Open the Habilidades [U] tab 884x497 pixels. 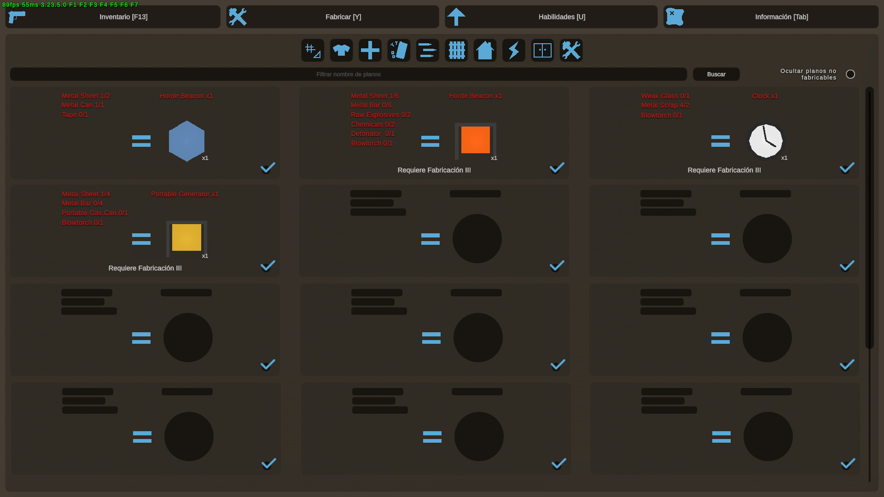(551, 17)
